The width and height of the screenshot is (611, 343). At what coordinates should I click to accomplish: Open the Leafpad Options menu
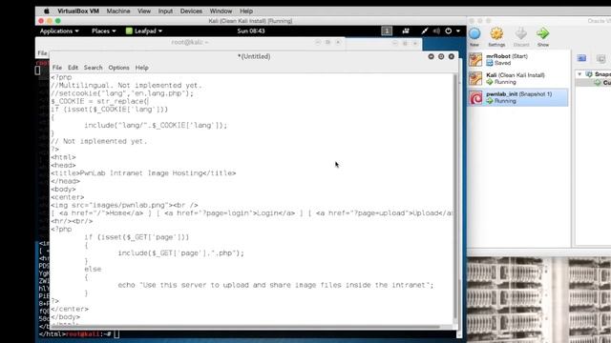click(x=118, y=68)
